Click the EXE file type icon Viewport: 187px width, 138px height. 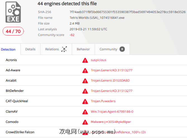point(13,12)
